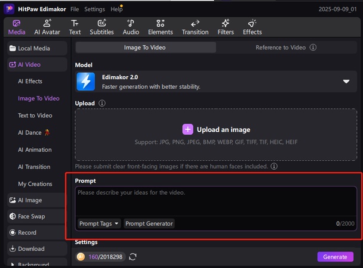The image size is (363, 268).
Task: Switch to Image To Video tab
Action: click(x=146, y=47)
